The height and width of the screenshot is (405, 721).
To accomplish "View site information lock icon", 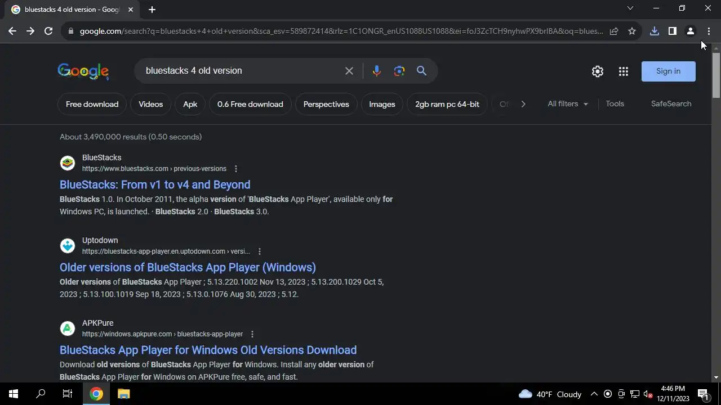I will click(71, 31).
